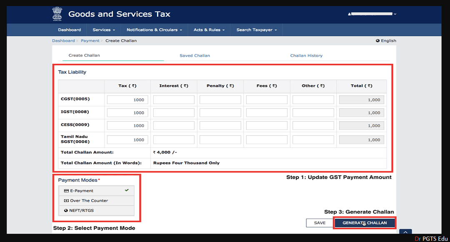Click the IGST Penalty input field
This screenshot has height=242, width=450.
pos(220,113)
